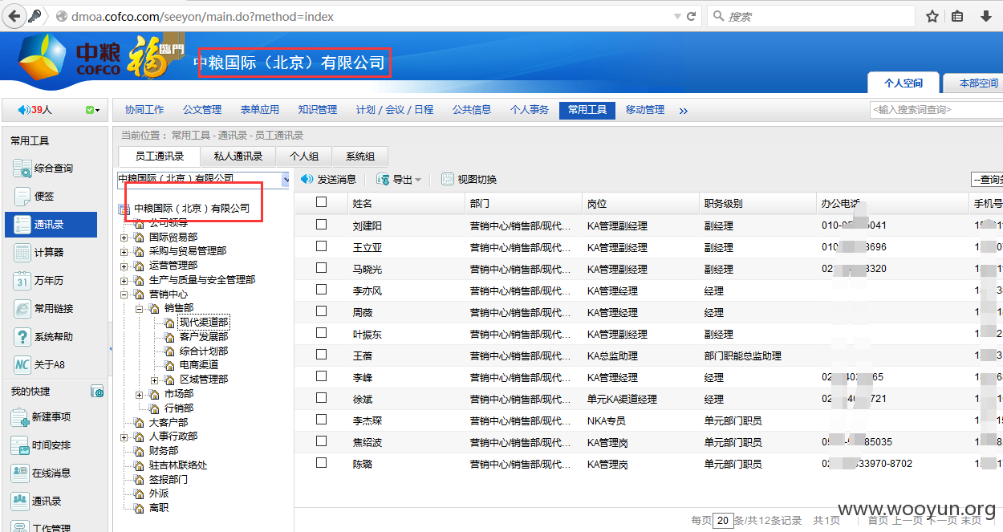Click the browser library list icon
The height and width of the screenshot is (532, 1003).
coord(957,16)
